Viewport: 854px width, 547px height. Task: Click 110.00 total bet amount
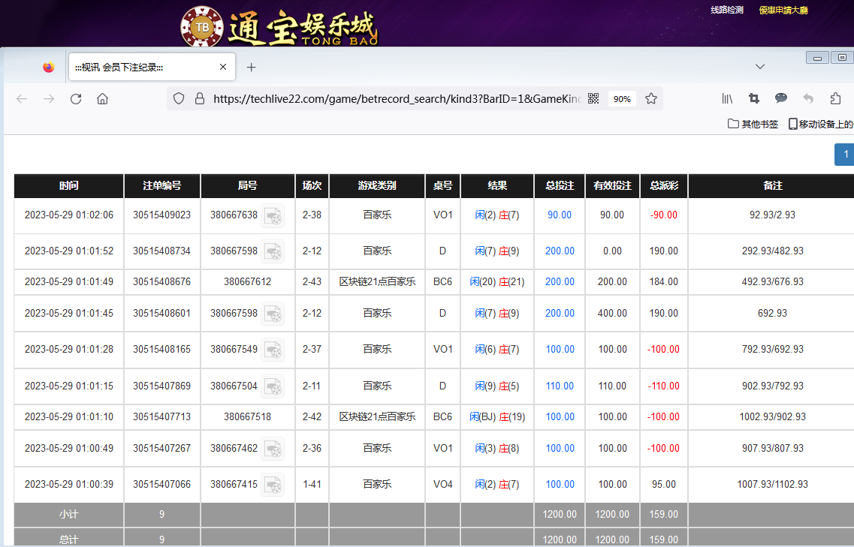pyautogui.click(x=560, y=386)
